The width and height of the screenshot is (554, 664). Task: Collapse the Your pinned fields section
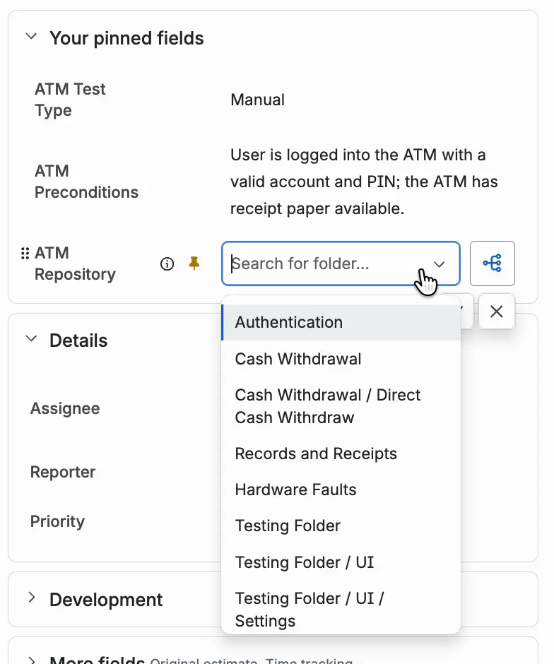(x=31, y=37)
